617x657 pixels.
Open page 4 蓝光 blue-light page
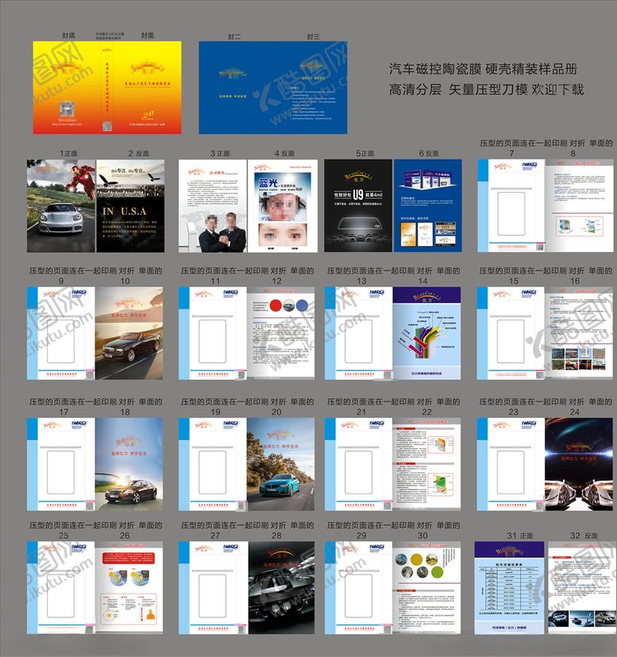(282, 206)
